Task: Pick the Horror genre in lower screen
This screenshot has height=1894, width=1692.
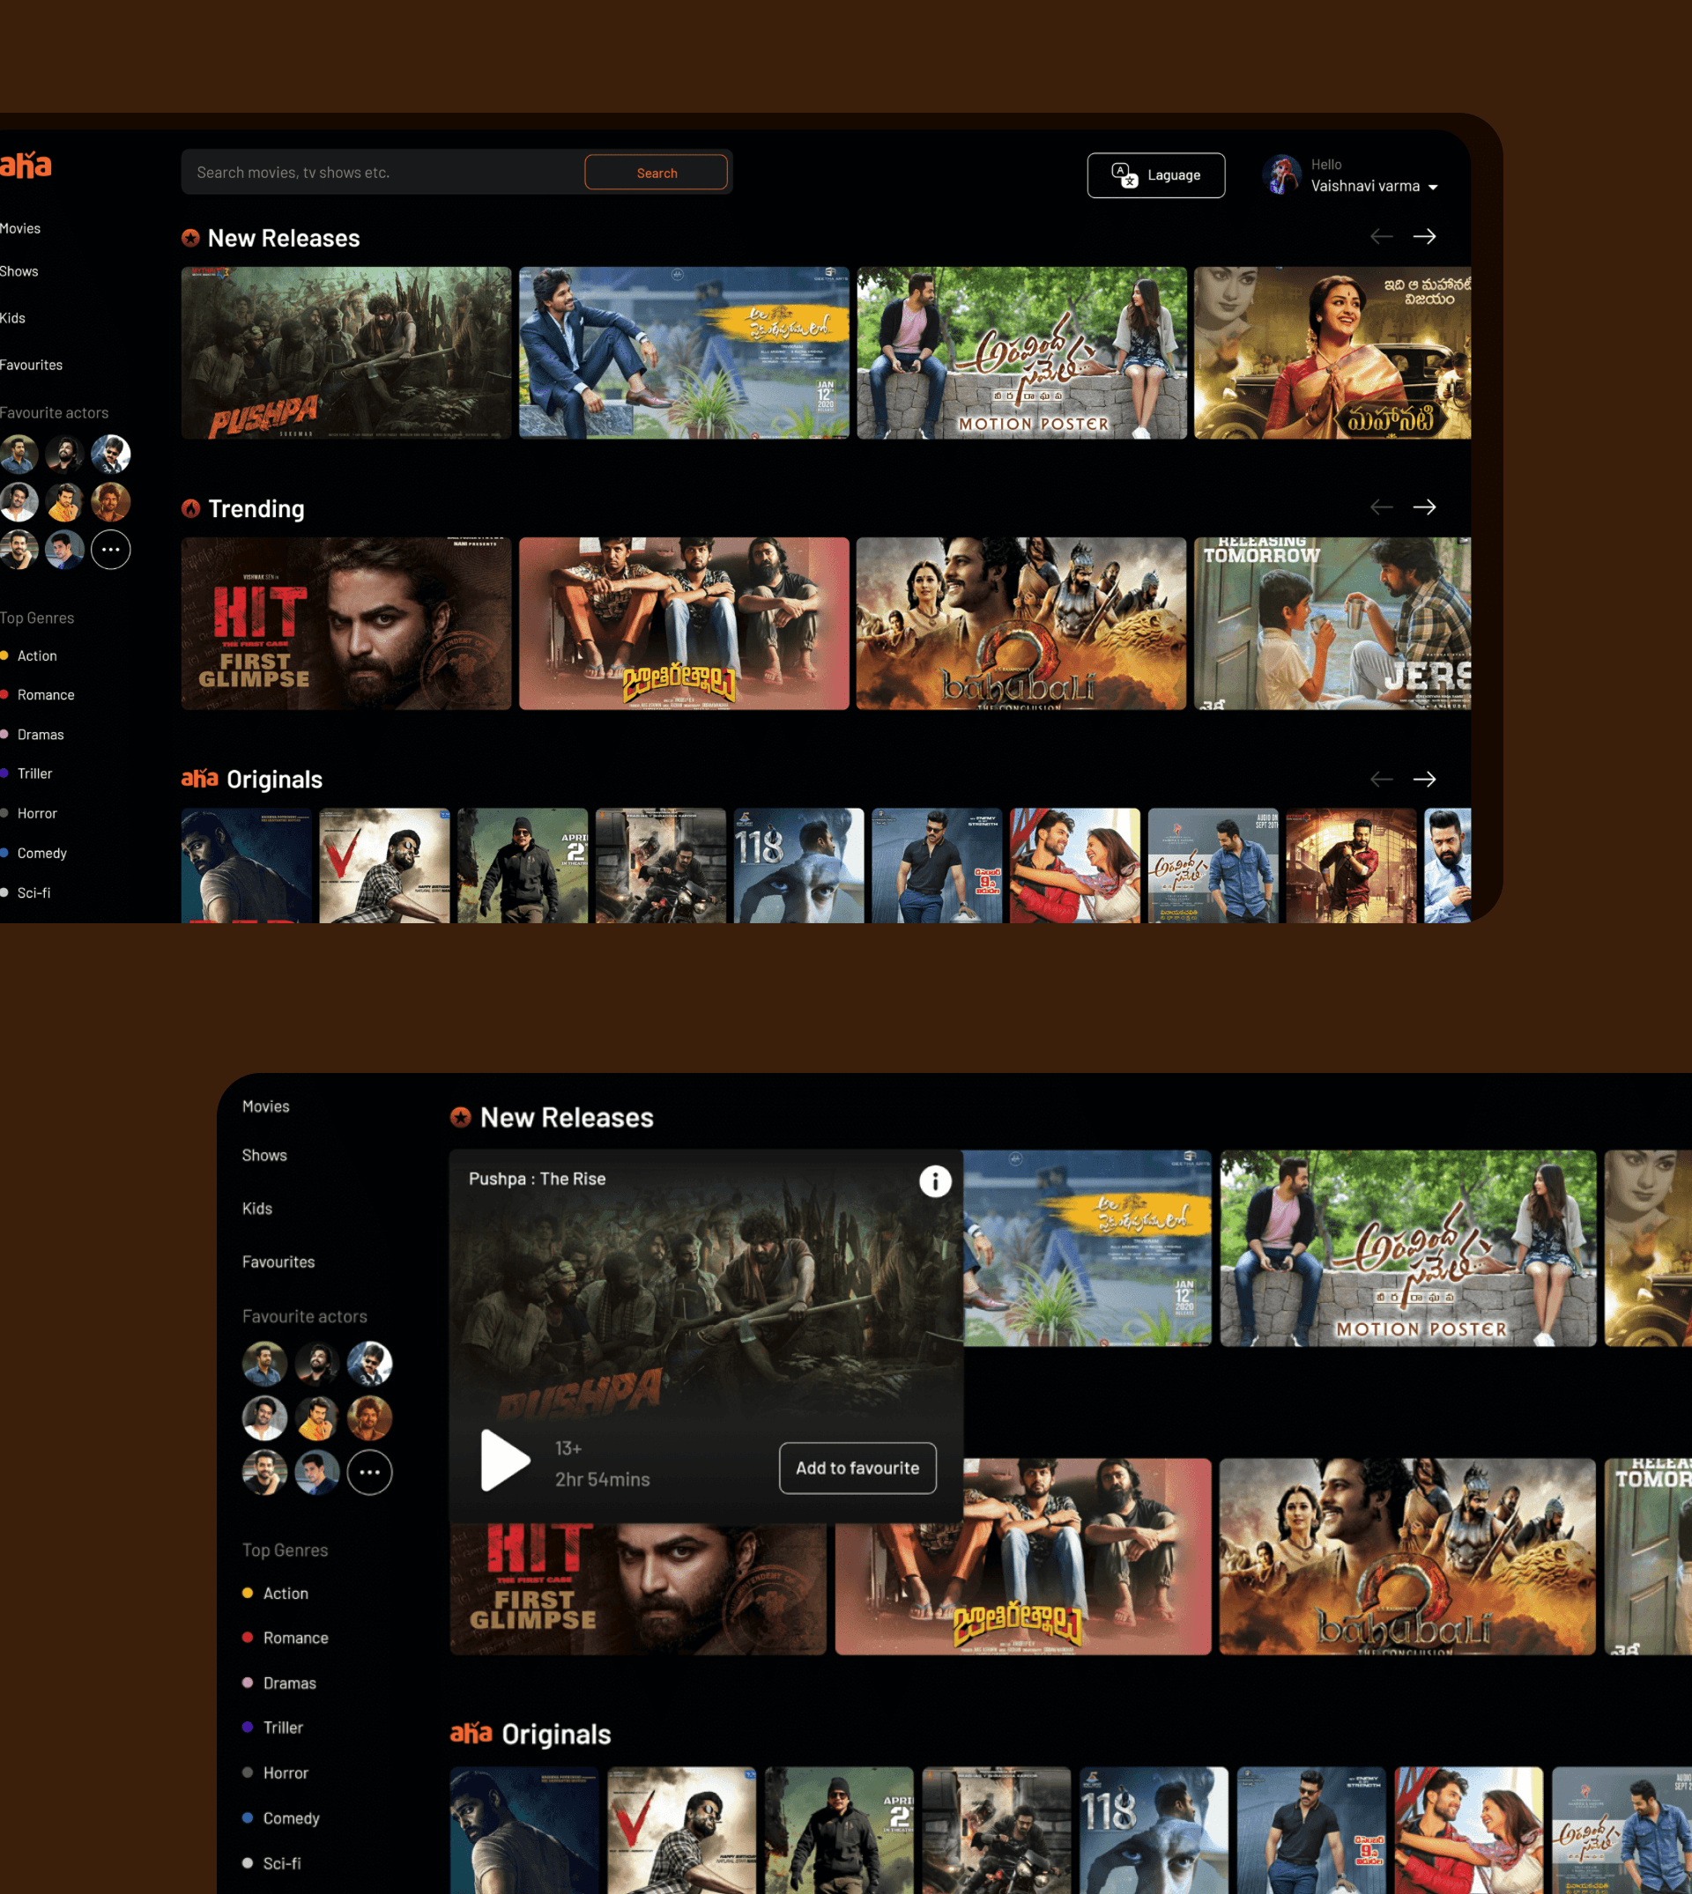Action: coord(275,1773)
